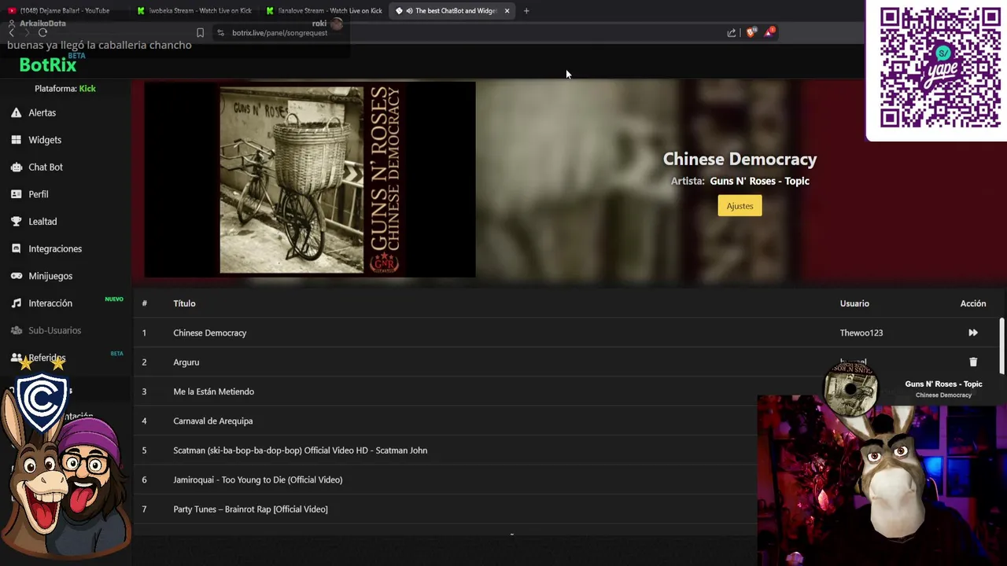Click the song queue scrollbar
Screen dimensions: 1007x566
tap(1001, 346)
